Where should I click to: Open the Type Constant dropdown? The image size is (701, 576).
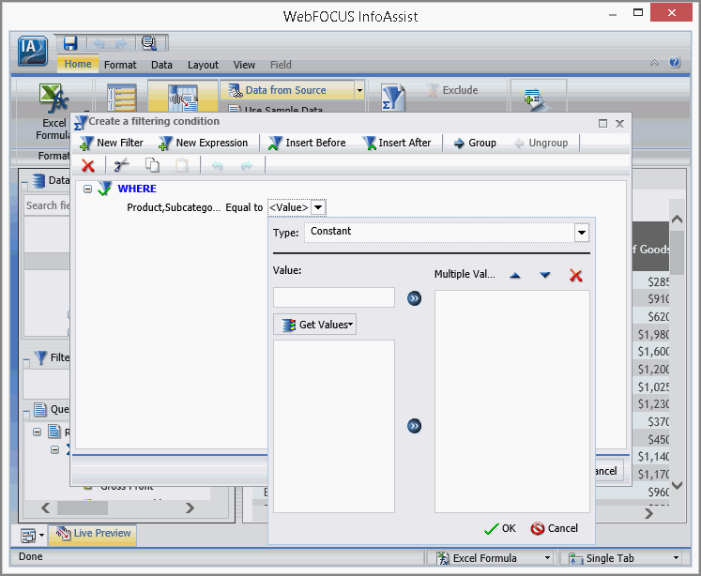(x=582, y=233)
